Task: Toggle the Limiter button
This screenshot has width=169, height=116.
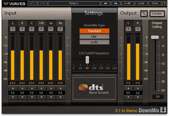Action: click(157, 14)
